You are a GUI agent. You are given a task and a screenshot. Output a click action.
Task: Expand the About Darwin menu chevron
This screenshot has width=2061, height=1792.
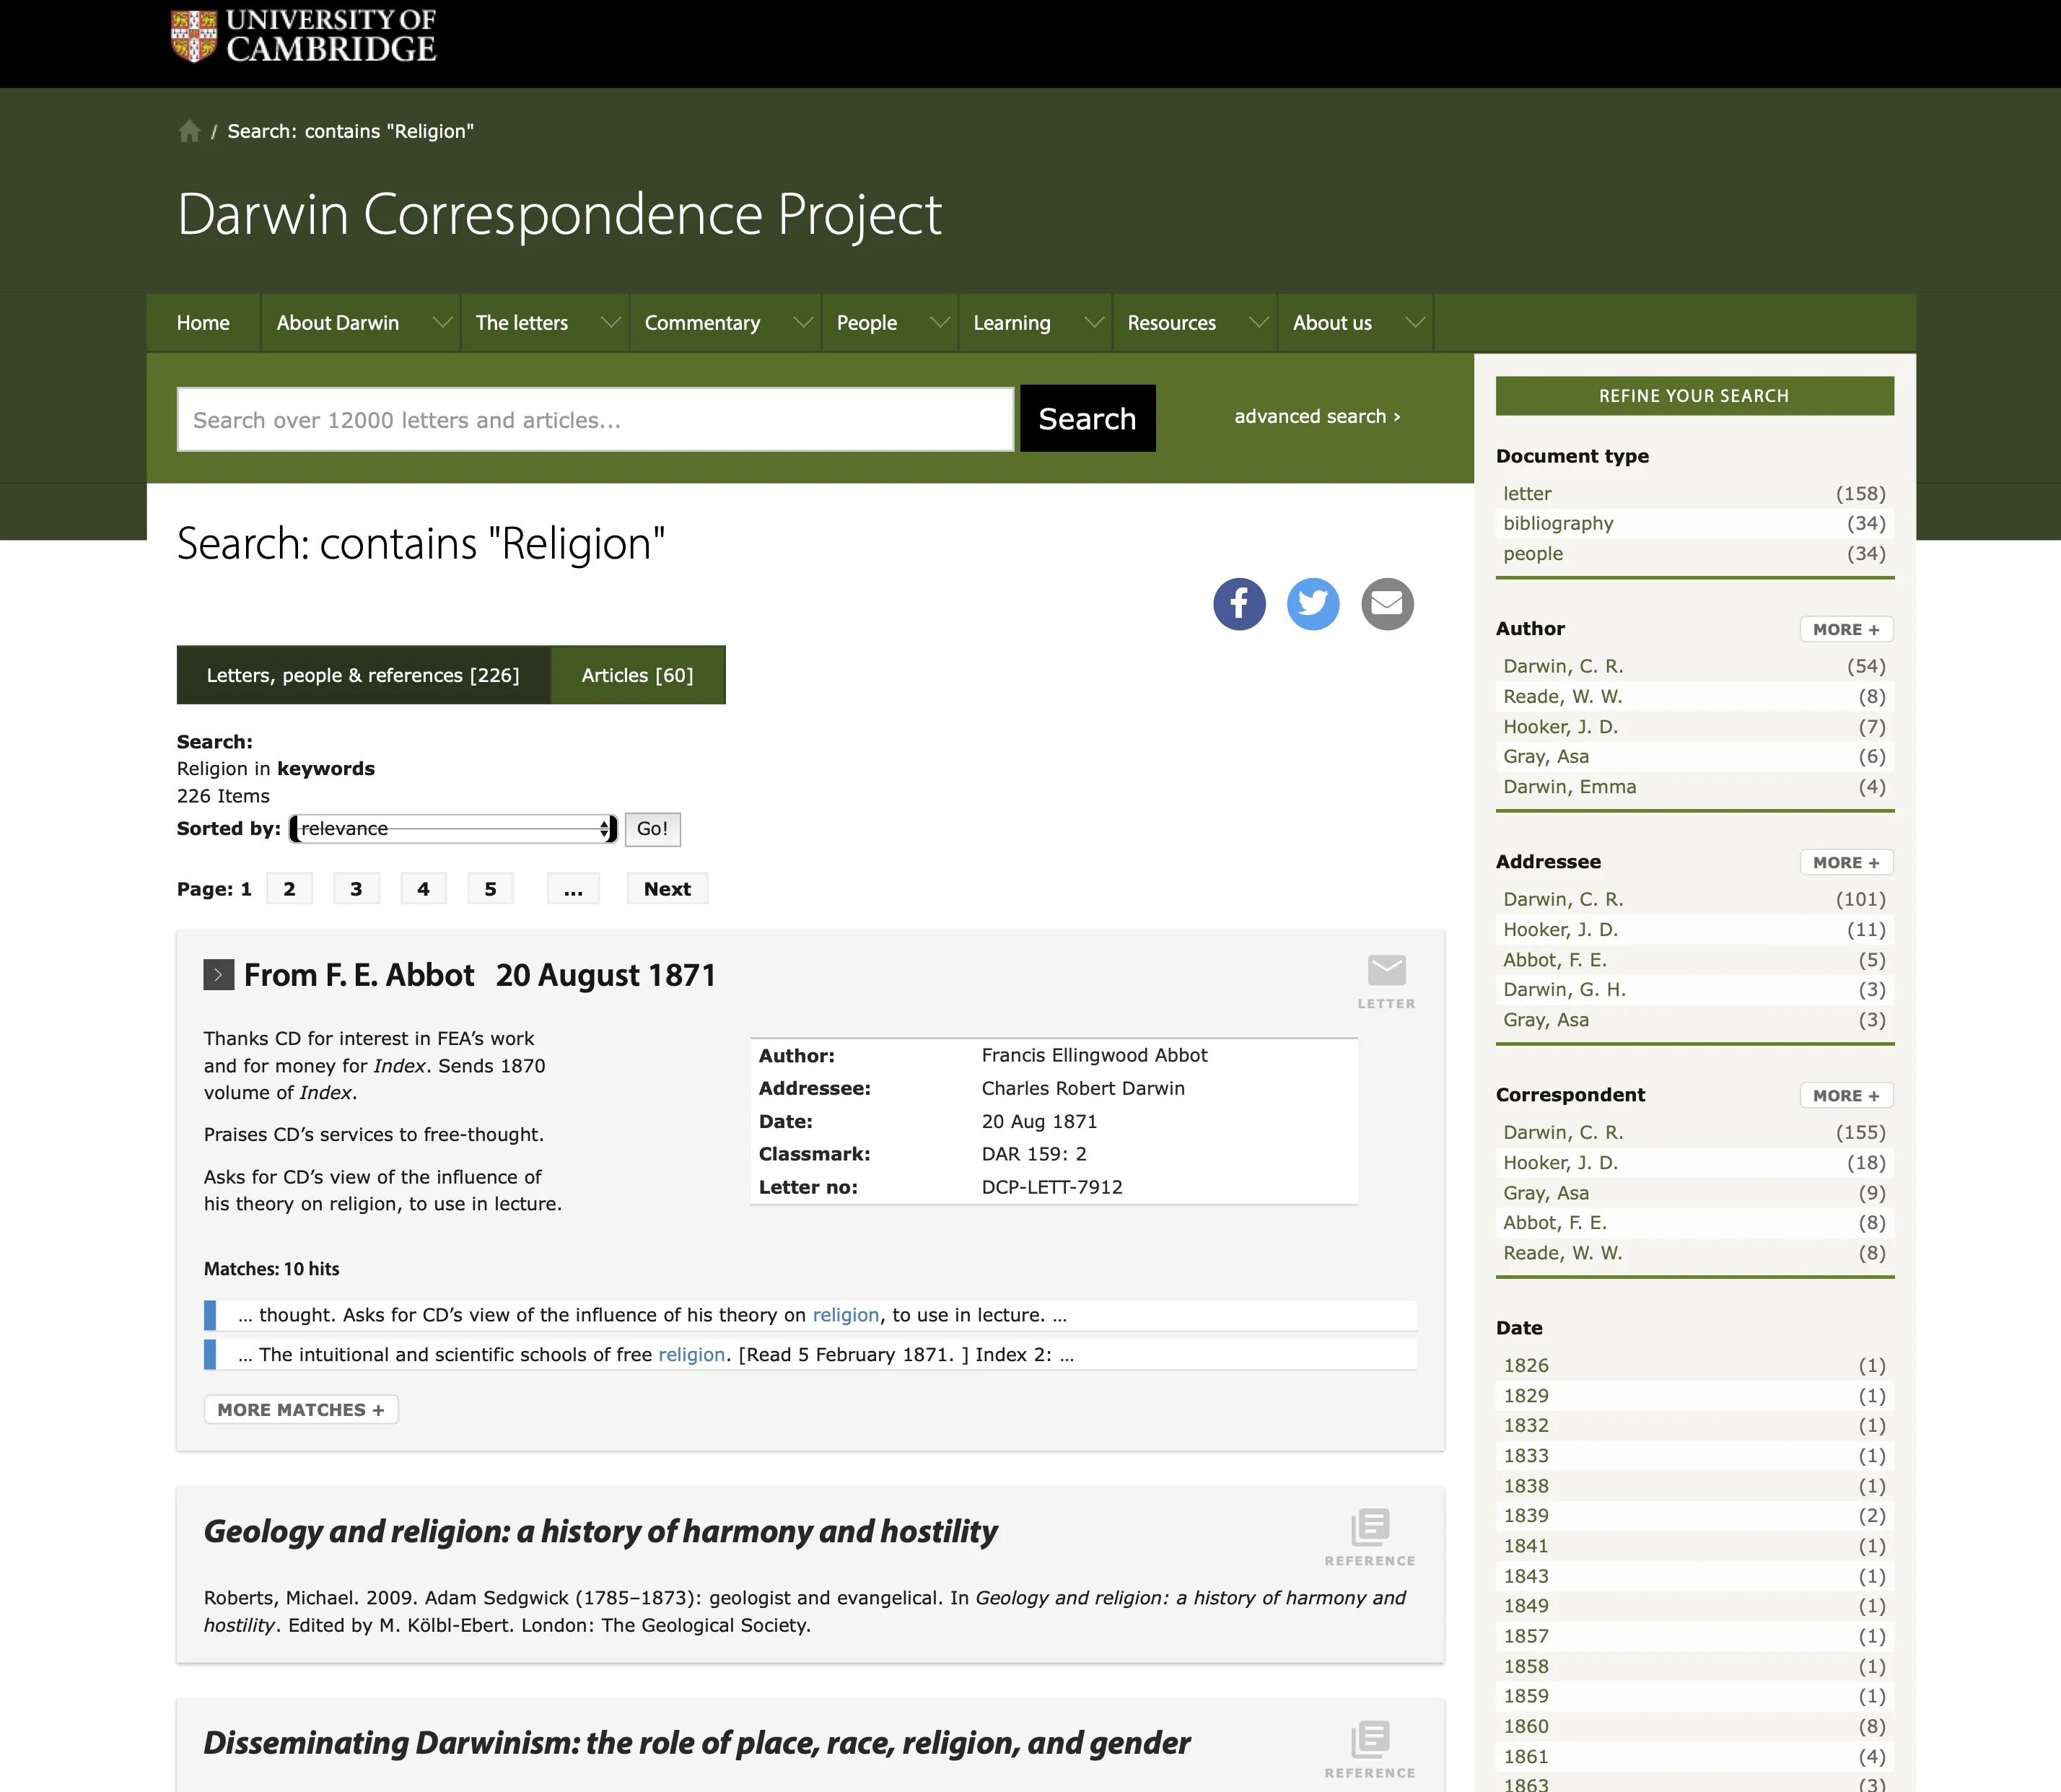coord(441,323)
